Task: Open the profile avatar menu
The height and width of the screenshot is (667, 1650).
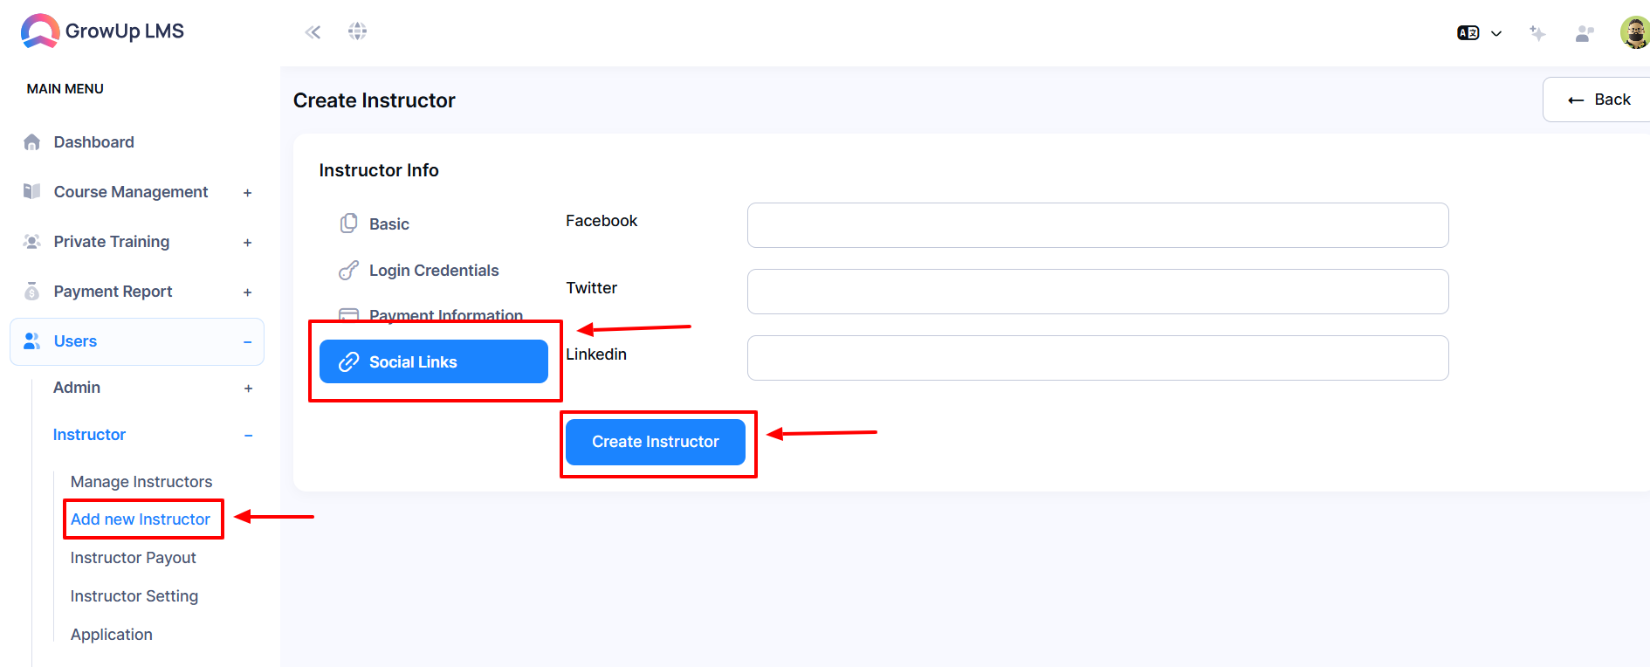Action: click(1635, 33)
